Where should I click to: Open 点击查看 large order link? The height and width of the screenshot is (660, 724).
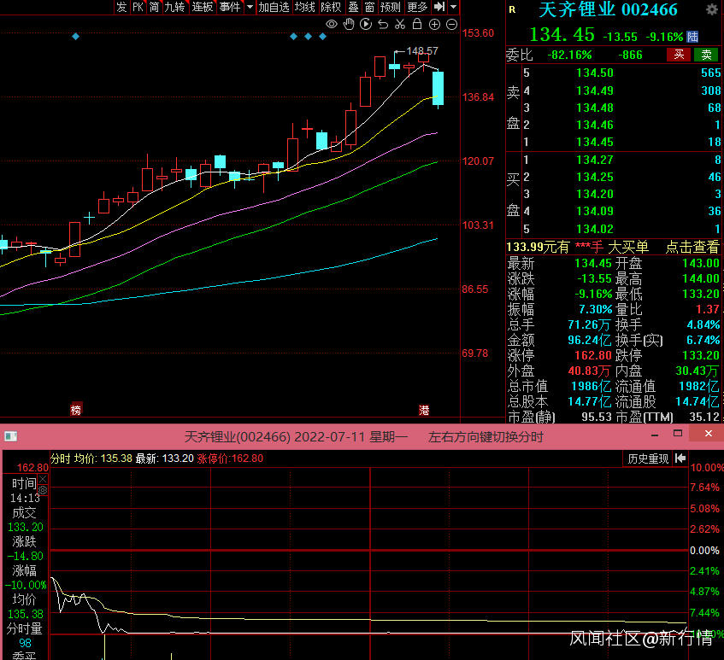tap(692, 248)
